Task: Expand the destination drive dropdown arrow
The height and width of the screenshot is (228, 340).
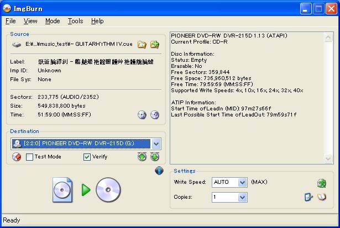Action: pyautogui.click(x=156, y=144)
